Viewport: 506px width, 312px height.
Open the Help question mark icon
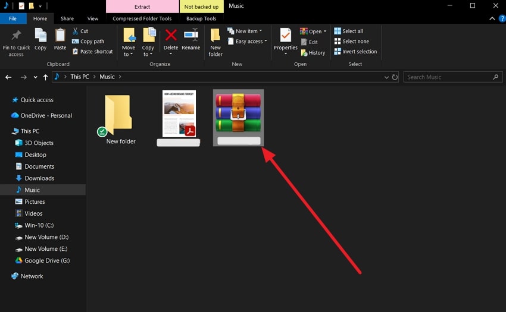[502, 18]
